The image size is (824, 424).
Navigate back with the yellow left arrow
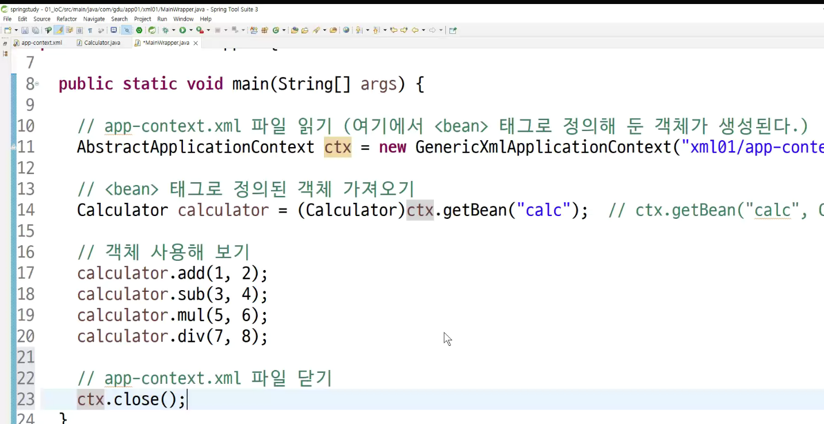415,30
